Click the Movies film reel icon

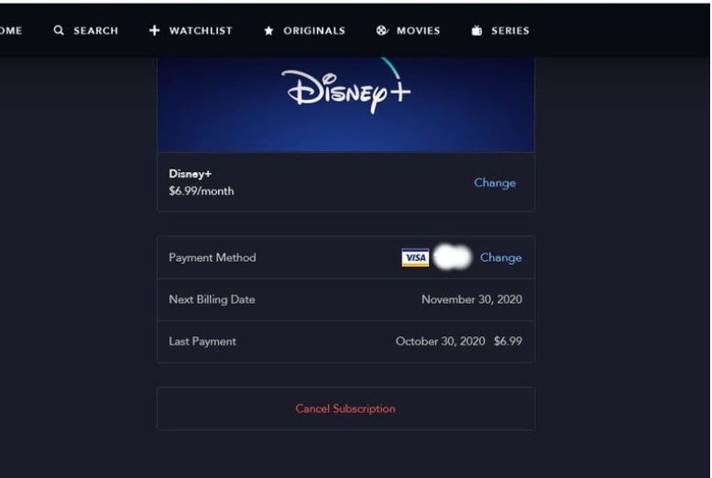click(x=382, y=30)
